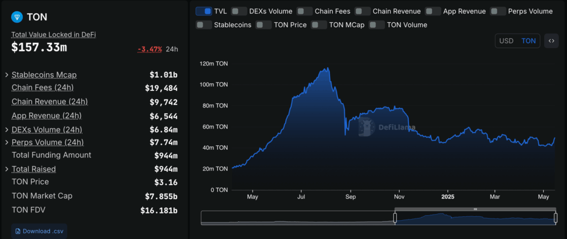Image resolution: width=567 pixels, height=239 pixels.
Task: Switch chart denomination to TON
Action: click(x=528, y=41)
